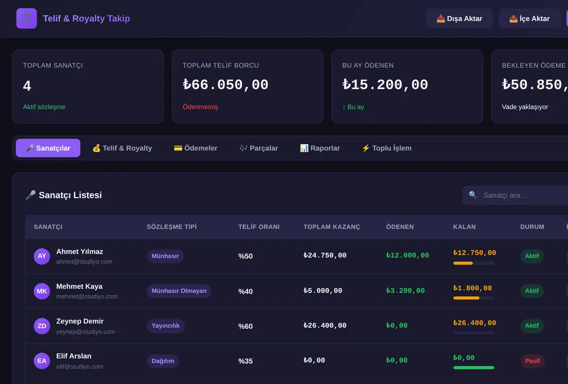The height and width of the screenshot is (384, 568).
Task: Click the search magnifier icon
Action: (473, 195)
